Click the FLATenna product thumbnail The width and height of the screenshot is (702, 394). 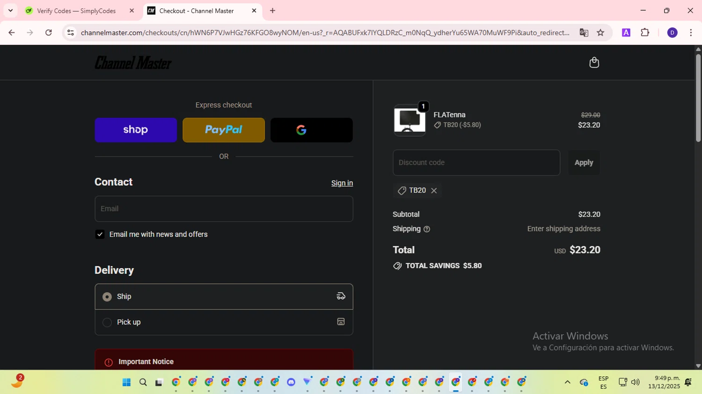point(409,121)
